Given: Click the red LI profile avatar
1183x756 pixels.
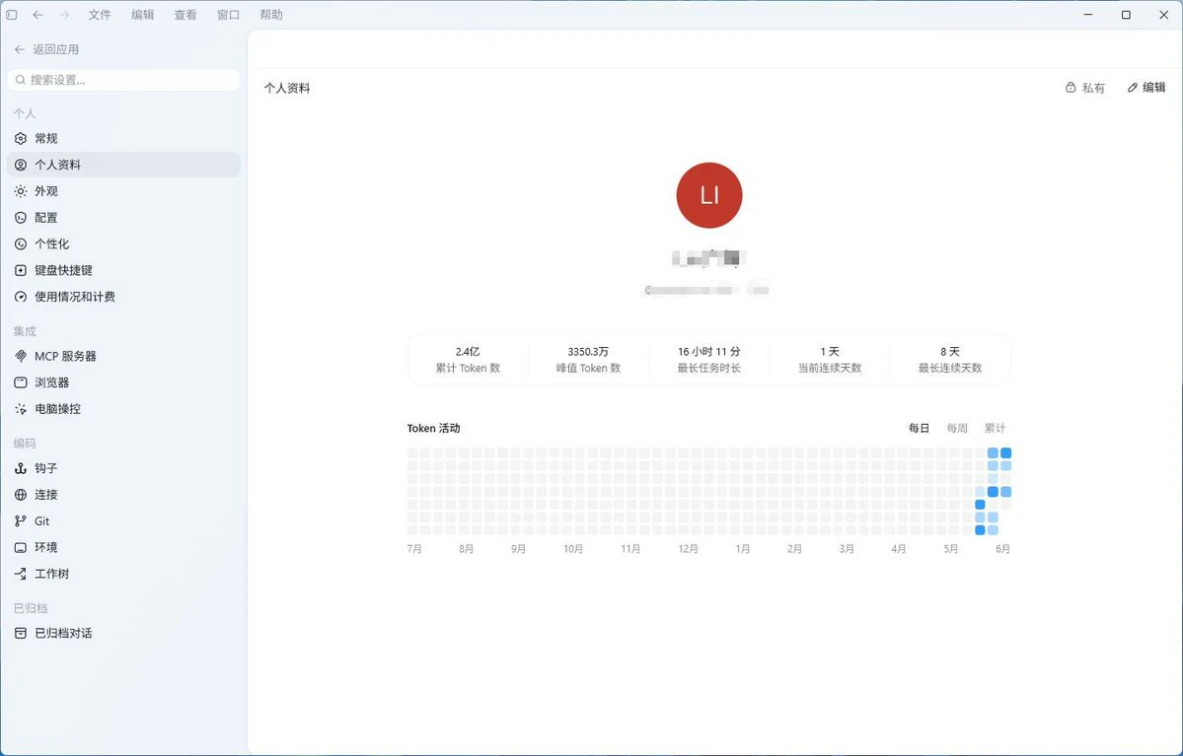Looking at the screenshot, I should click(709, 195).
